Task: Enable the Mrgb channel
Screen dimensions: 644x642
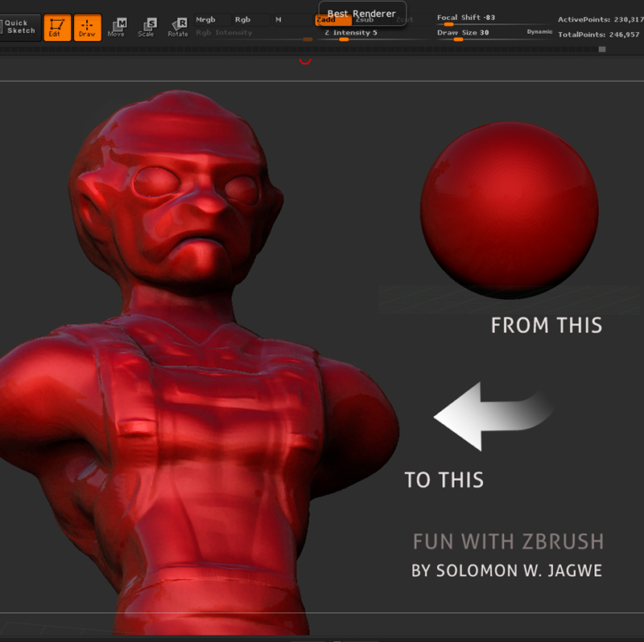Action: point(213,19)
